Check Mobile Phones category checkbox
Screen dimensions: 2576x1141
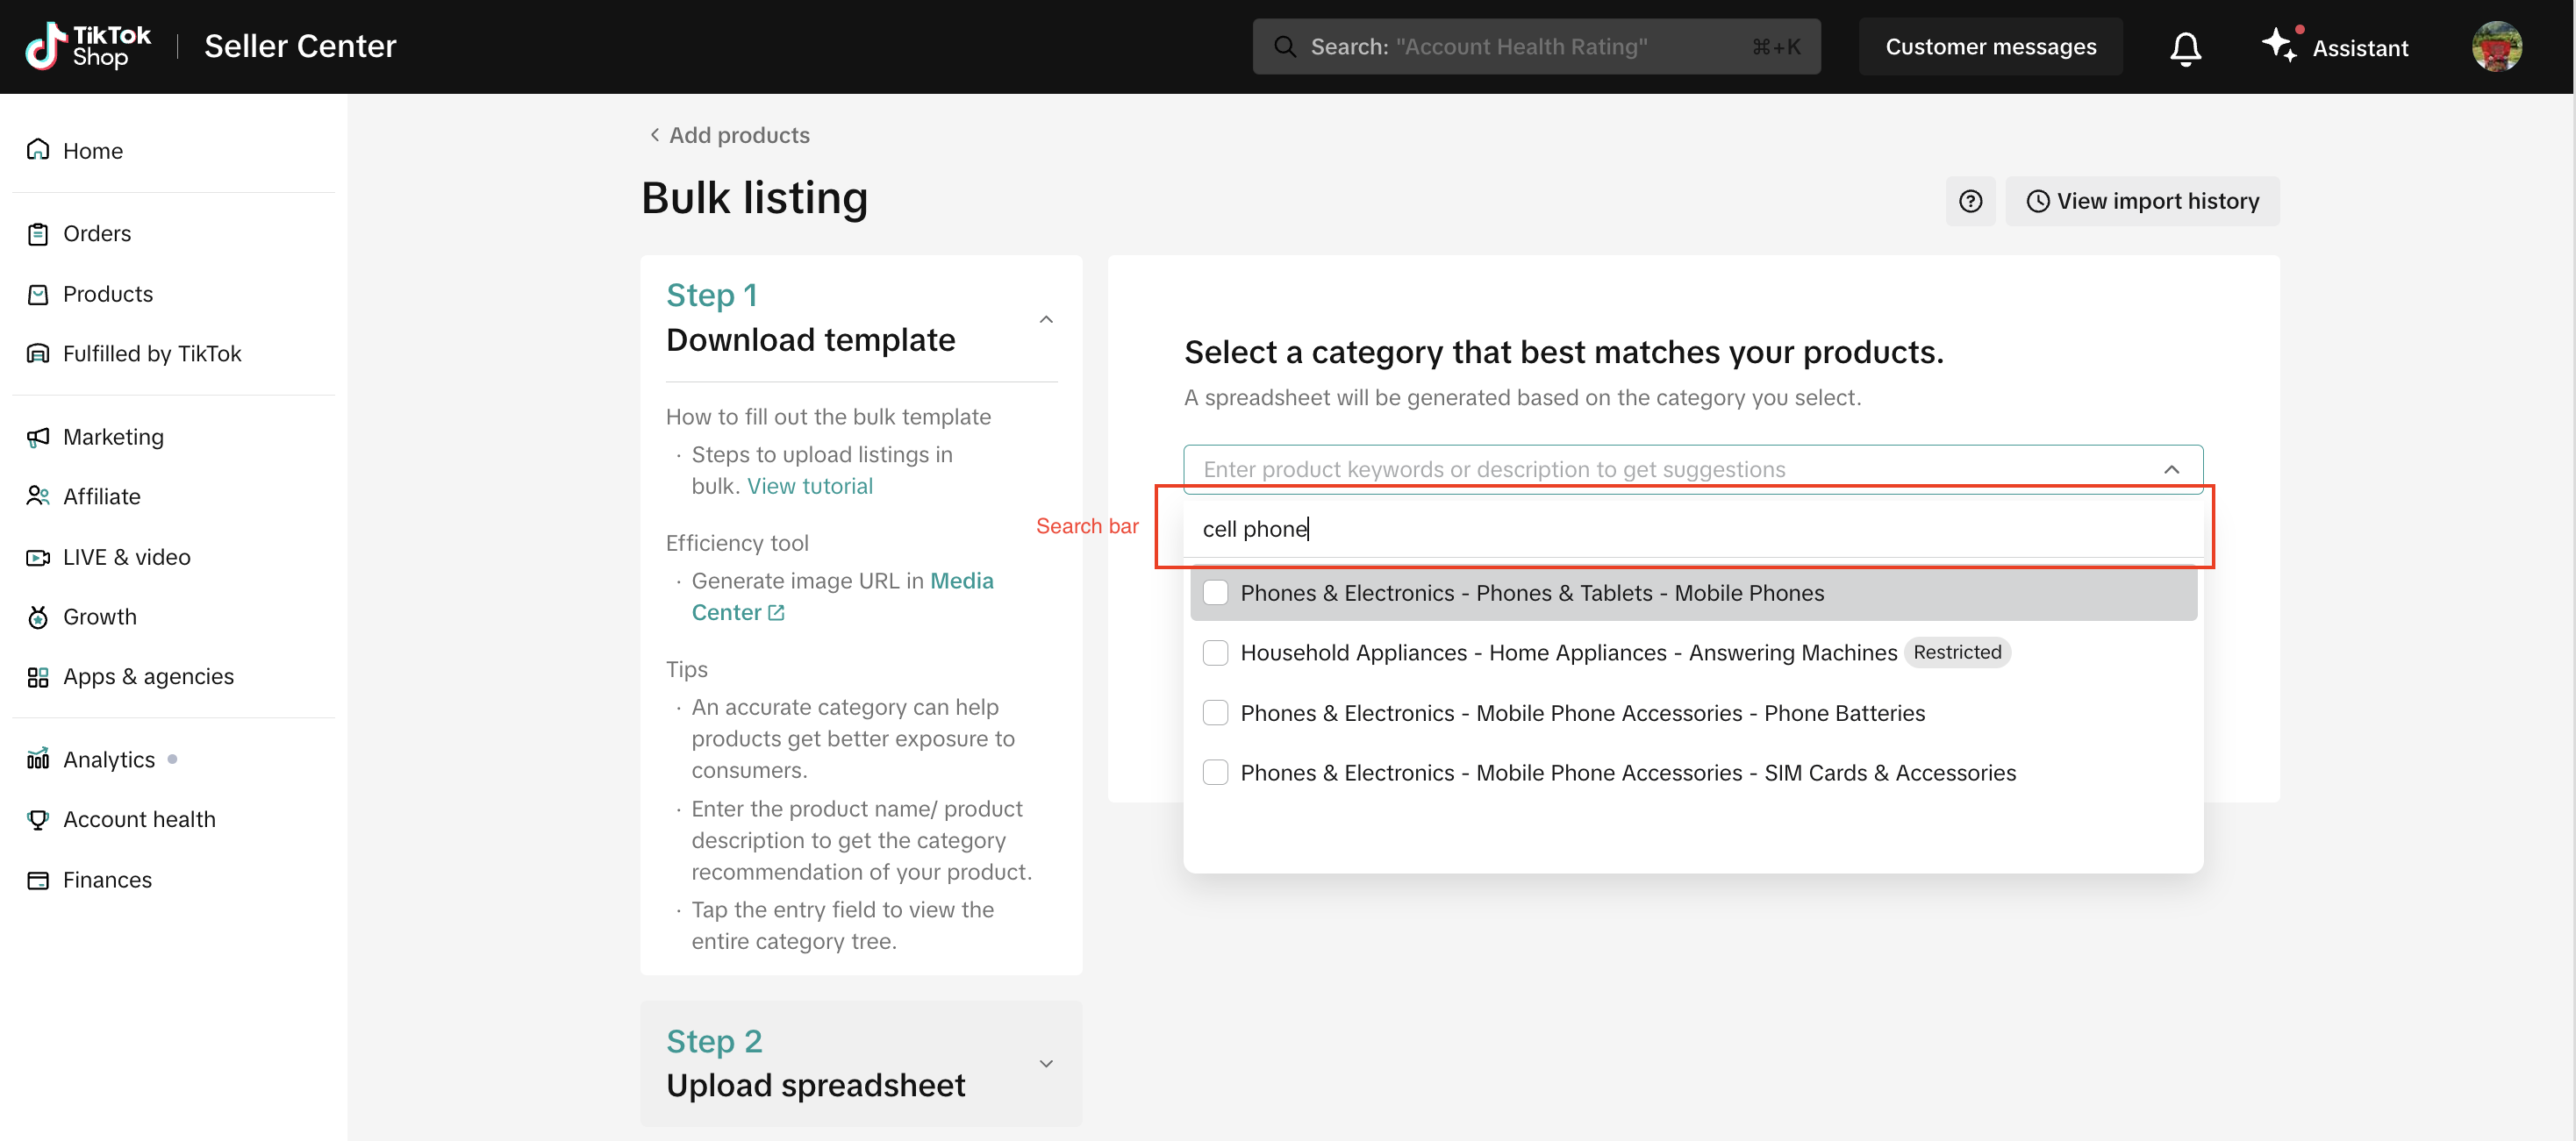pos(1215,593)
